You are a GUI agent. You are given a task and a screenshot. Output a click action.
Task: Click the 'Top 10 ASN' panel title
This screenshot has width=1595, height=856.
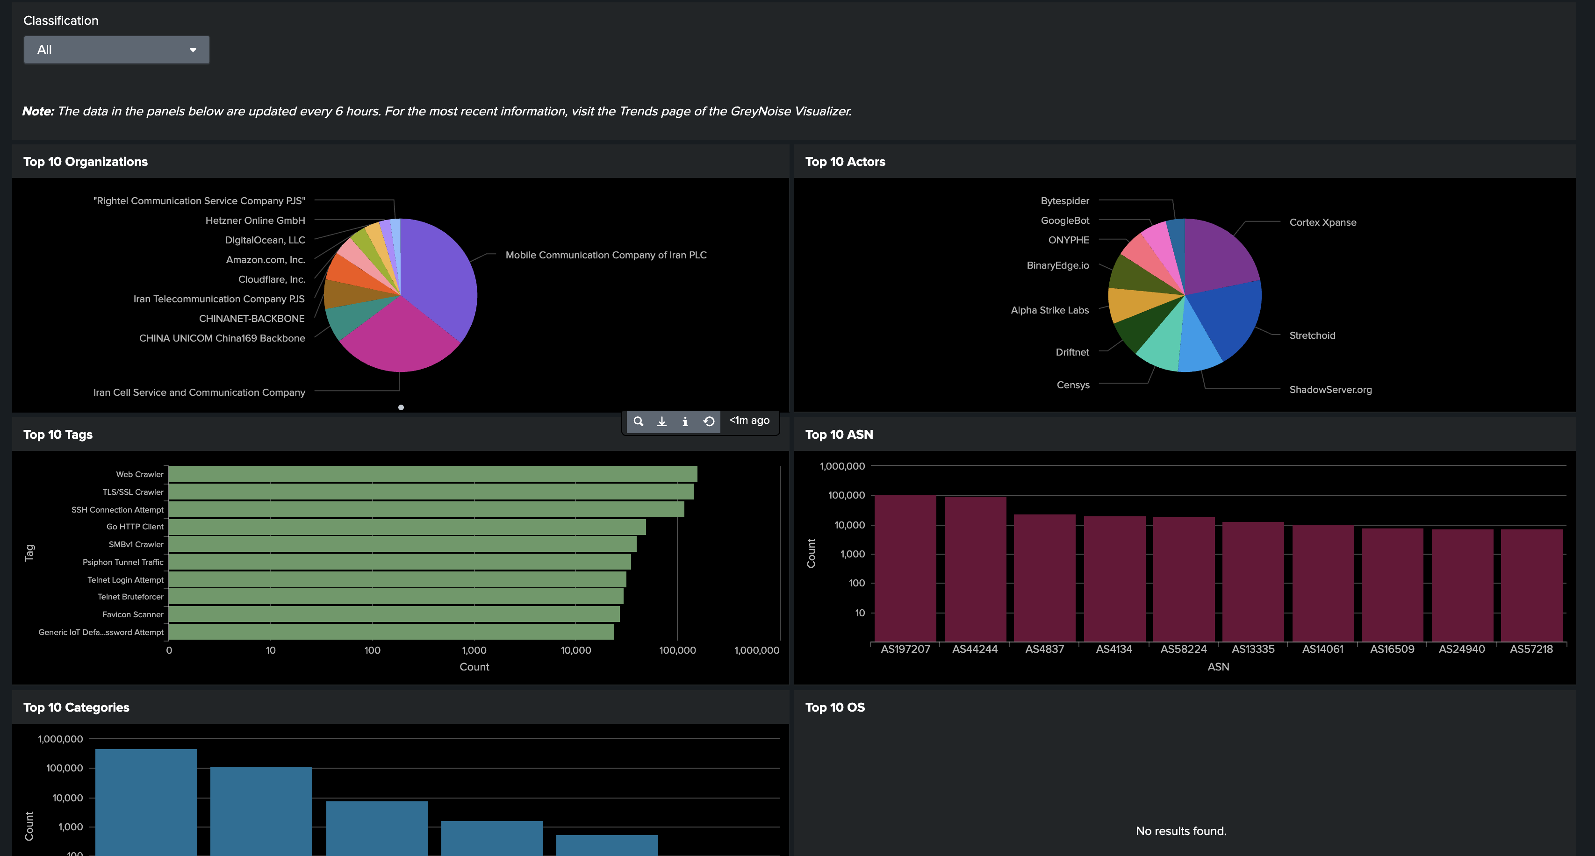coord(839,435)
